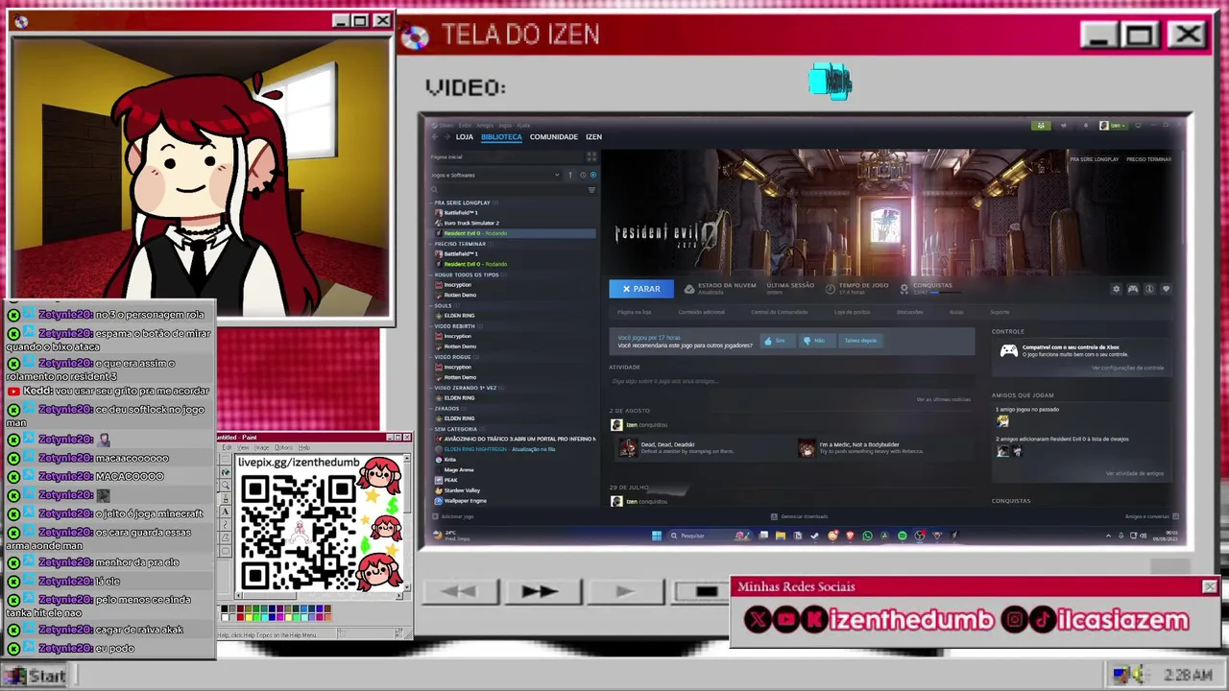Open Paint's Image menu

coord(261,448)
